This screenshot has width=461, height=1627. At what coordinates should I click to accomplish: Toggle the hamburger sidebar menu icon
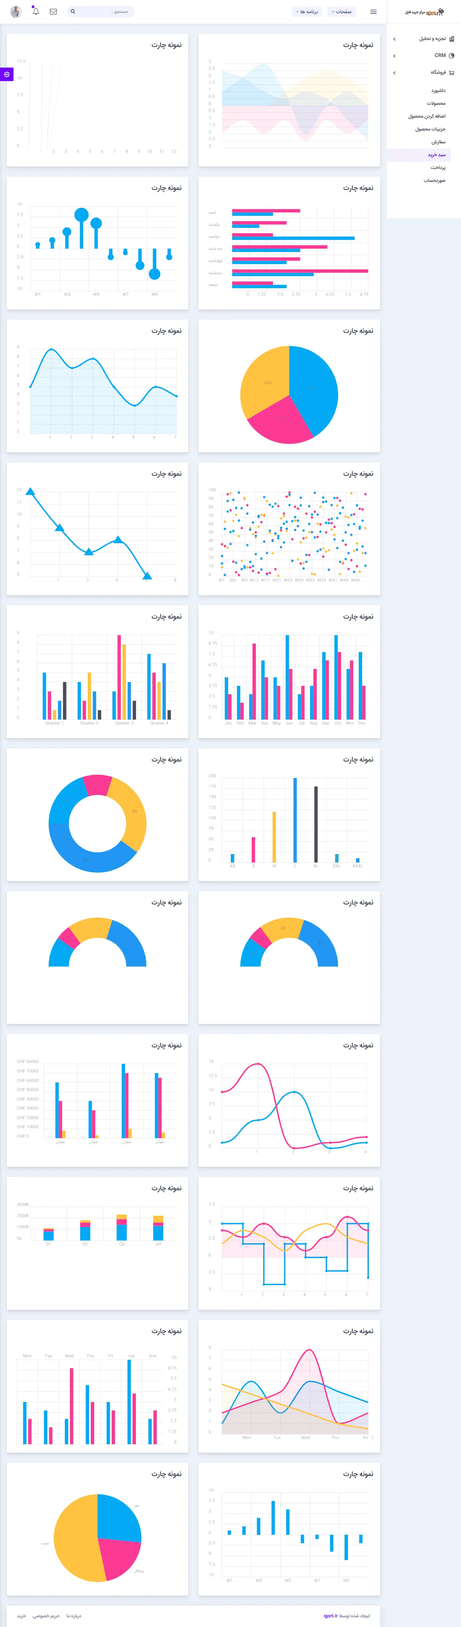tap(373, 11)
